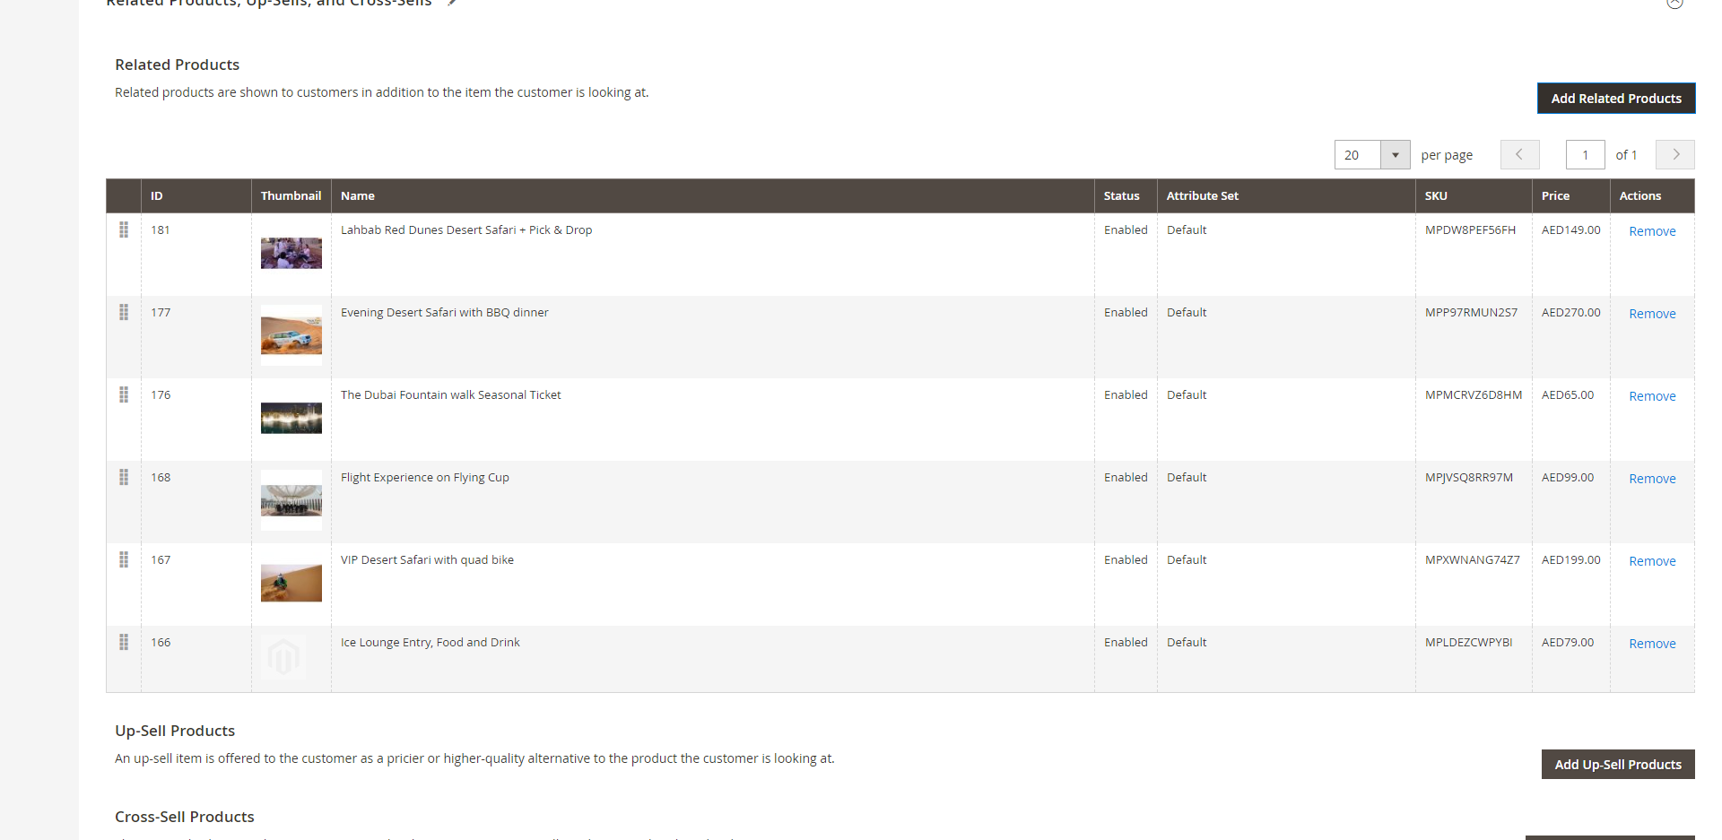Remove Lahbab Red Dunes Desert Safari product

1652,231
